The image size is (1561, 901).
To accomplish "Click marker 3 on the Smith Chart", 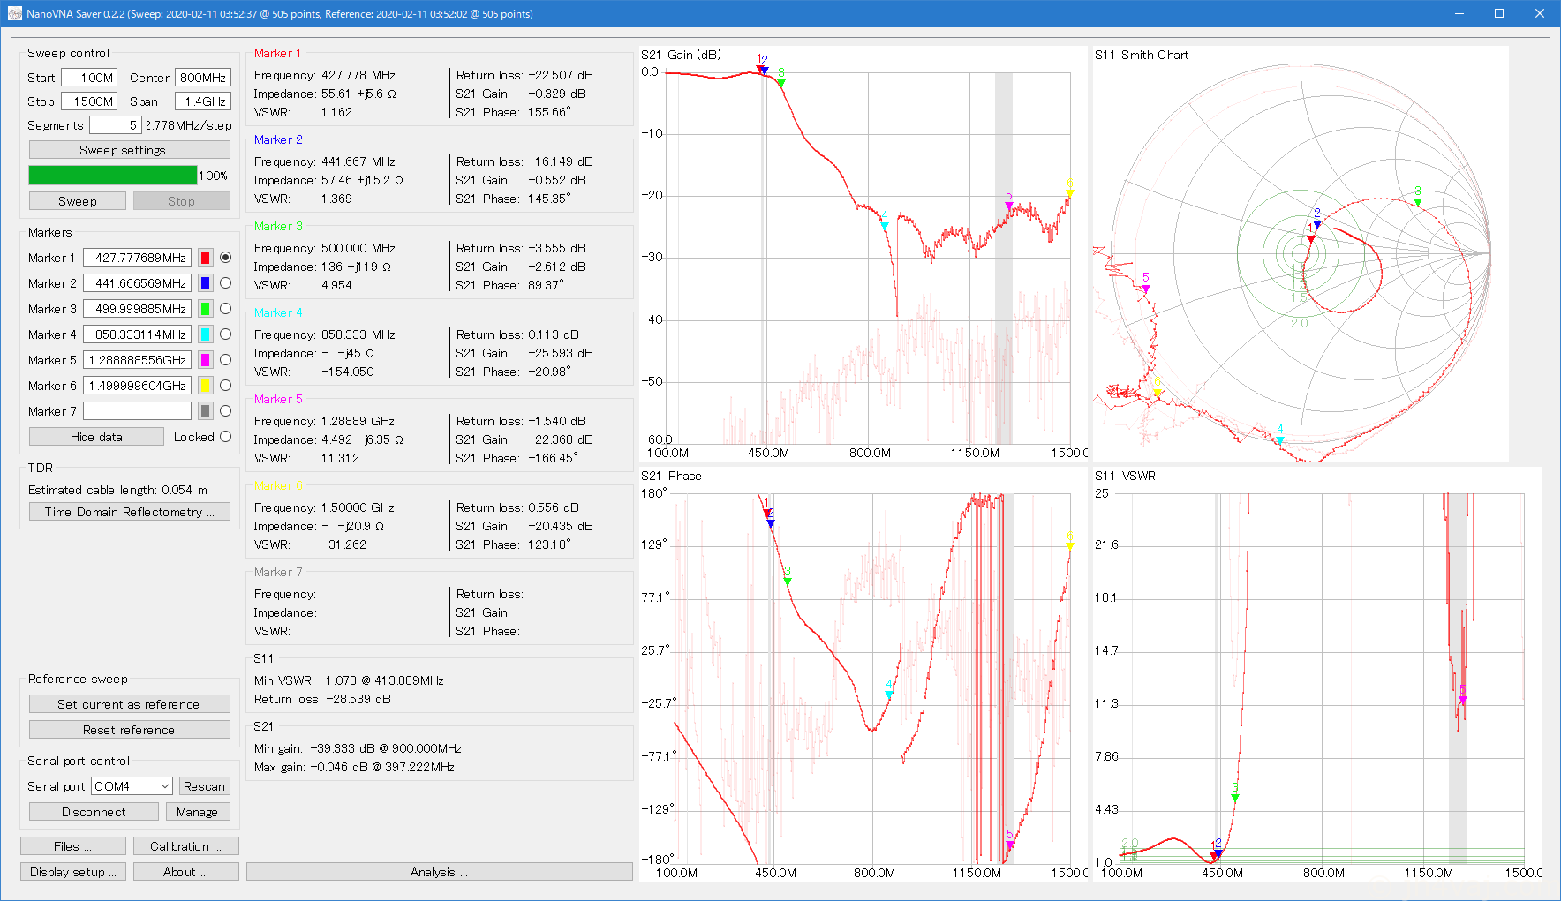I will click(x=1418, y=202).
